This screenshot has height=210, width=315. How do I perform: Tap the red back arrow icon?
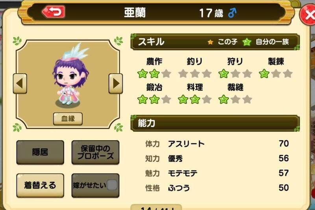54,12
